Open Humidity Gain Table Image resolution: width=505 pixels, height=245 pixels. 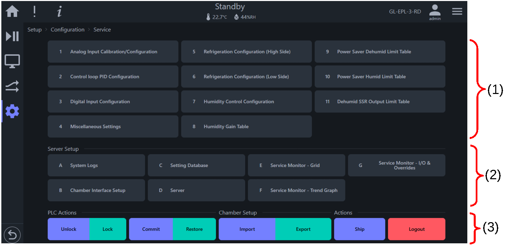coord(247,127)
